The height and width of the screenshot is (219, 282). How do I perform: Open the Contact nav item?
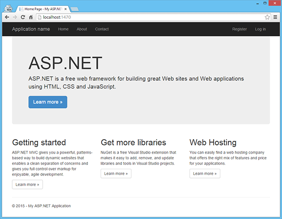point(102,29)
